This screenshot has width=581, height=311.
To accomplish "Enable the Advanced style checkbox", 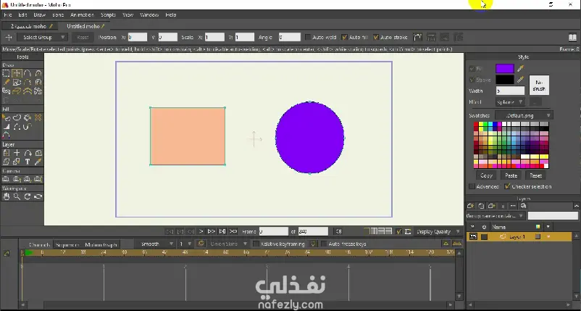I will click(x=472, y=186).
